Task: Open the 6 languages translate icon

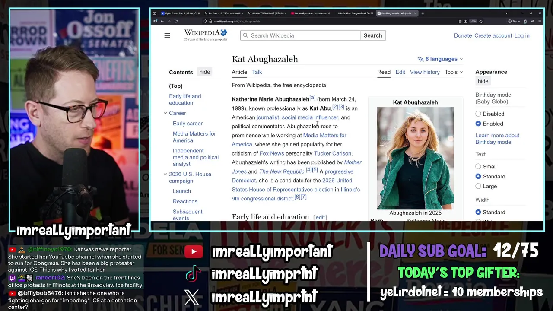Action: click(x=420, y=59)
